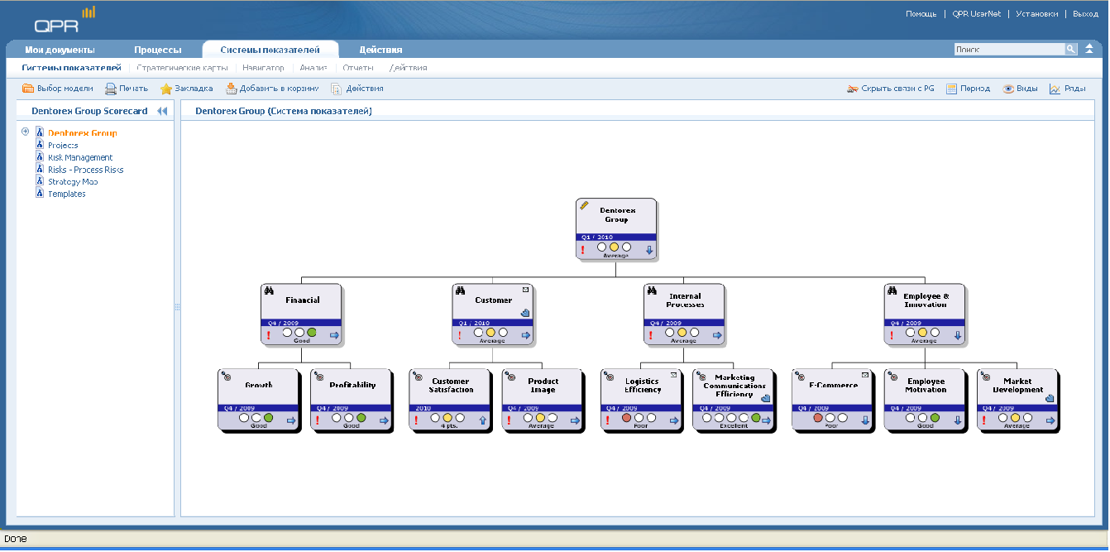Image resolution: width=1110 pixels, height=552 pixels.
Task: Select Risk Management in the tree
Action: (x=80, y=157)
